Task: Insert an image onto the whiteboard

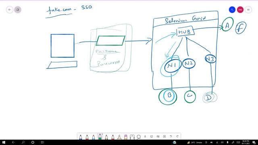Action: point(158,137)
